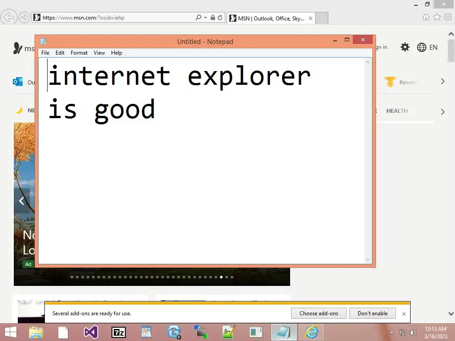Click the MSN butterfly logo

click(17, 48)
